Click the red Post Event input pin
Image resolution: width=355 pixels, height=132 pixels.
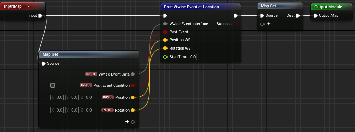coord(165,32)
